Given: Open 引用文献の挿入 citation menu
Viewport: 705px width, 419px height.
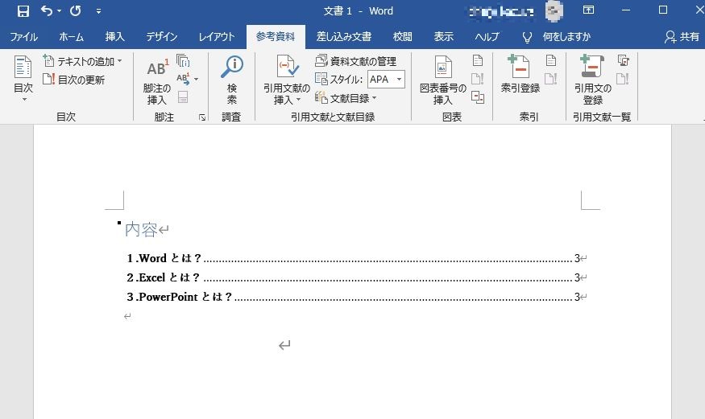Looking at the screenshot, I should click(x=287, y=80).
